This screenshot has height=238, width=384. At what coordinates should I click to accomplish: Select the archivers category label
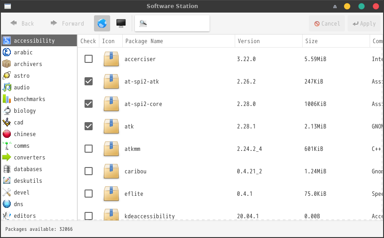click(x=28, y=64)
